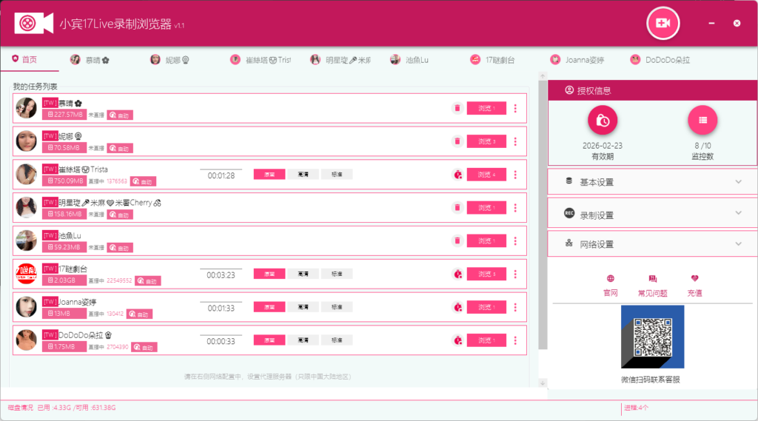
Task: Click the 授权信息 panel header
Action: pos(652,90)
